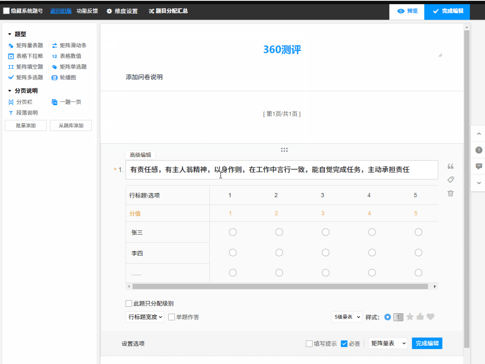Click the 李四 row label

(137, 253)
